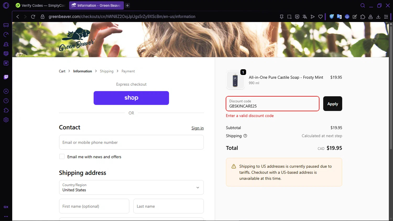Focus the Last name field
This screenshot has height=221, width=393.
click(x=168, y=206)
